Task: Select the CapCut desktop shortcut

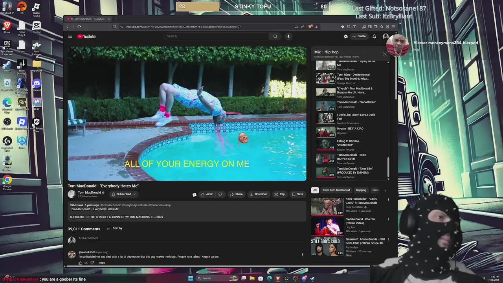Action: click(x=37, y=28)
